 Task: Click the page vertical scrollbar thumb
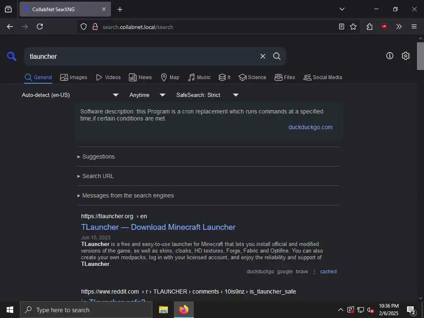(420, 56)
